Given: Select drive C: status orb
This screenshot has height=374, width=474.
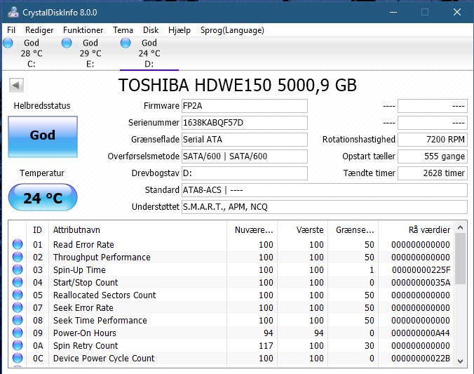Looking at the screenshot, I should pos(8,43).
